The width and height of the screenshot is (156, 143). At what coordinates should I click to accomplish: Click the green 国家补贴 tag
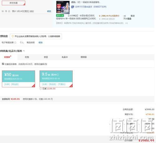point(60,16)
